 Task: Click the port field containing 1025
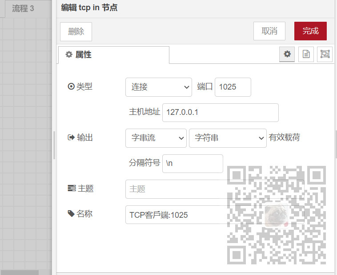click(233, 87)
